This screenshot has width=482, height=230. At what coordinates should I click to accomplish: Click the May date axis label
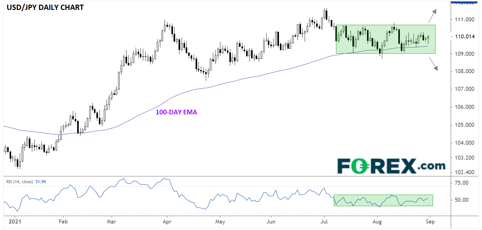pyautogui.click(x=220, y=222)
